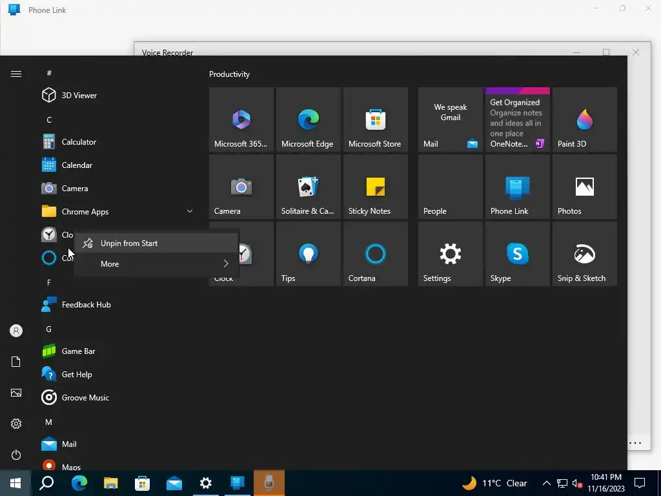
Task: Open the notification center icon
Action: coord(640,483)
